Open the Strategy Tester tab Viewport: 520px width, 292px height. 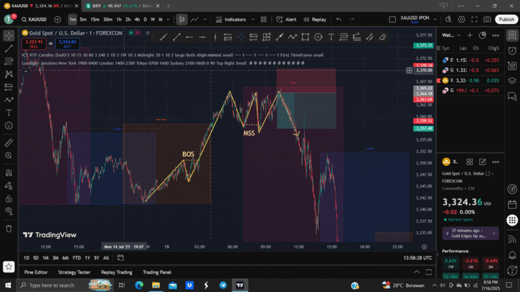(x=74, y=272)
